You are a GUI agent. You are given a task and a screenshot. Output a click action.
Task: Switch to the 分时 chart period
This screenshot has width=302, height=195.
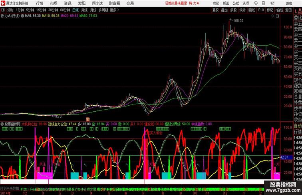click(10, 10)
